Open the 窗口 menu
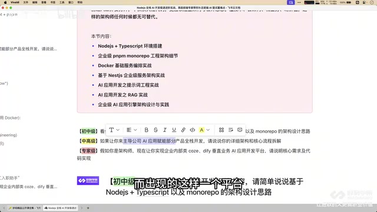 tap(71, 2)
